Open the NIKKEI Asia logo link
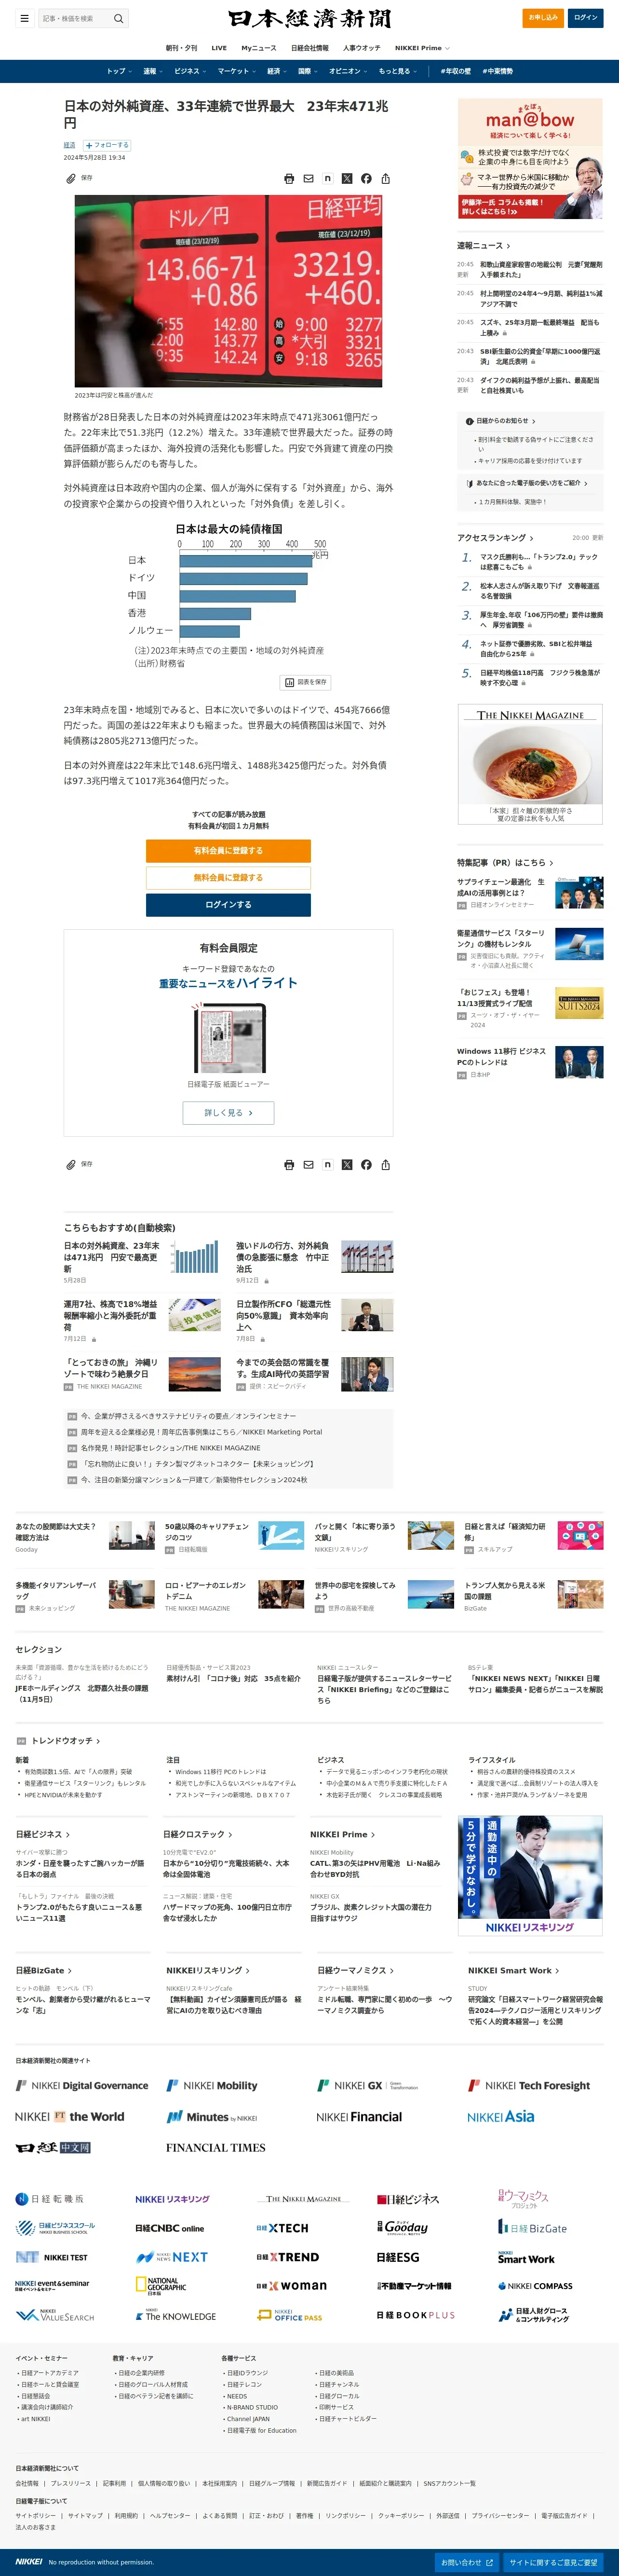This screenshot has width=619, height=2576. (x=500, y=2117)
